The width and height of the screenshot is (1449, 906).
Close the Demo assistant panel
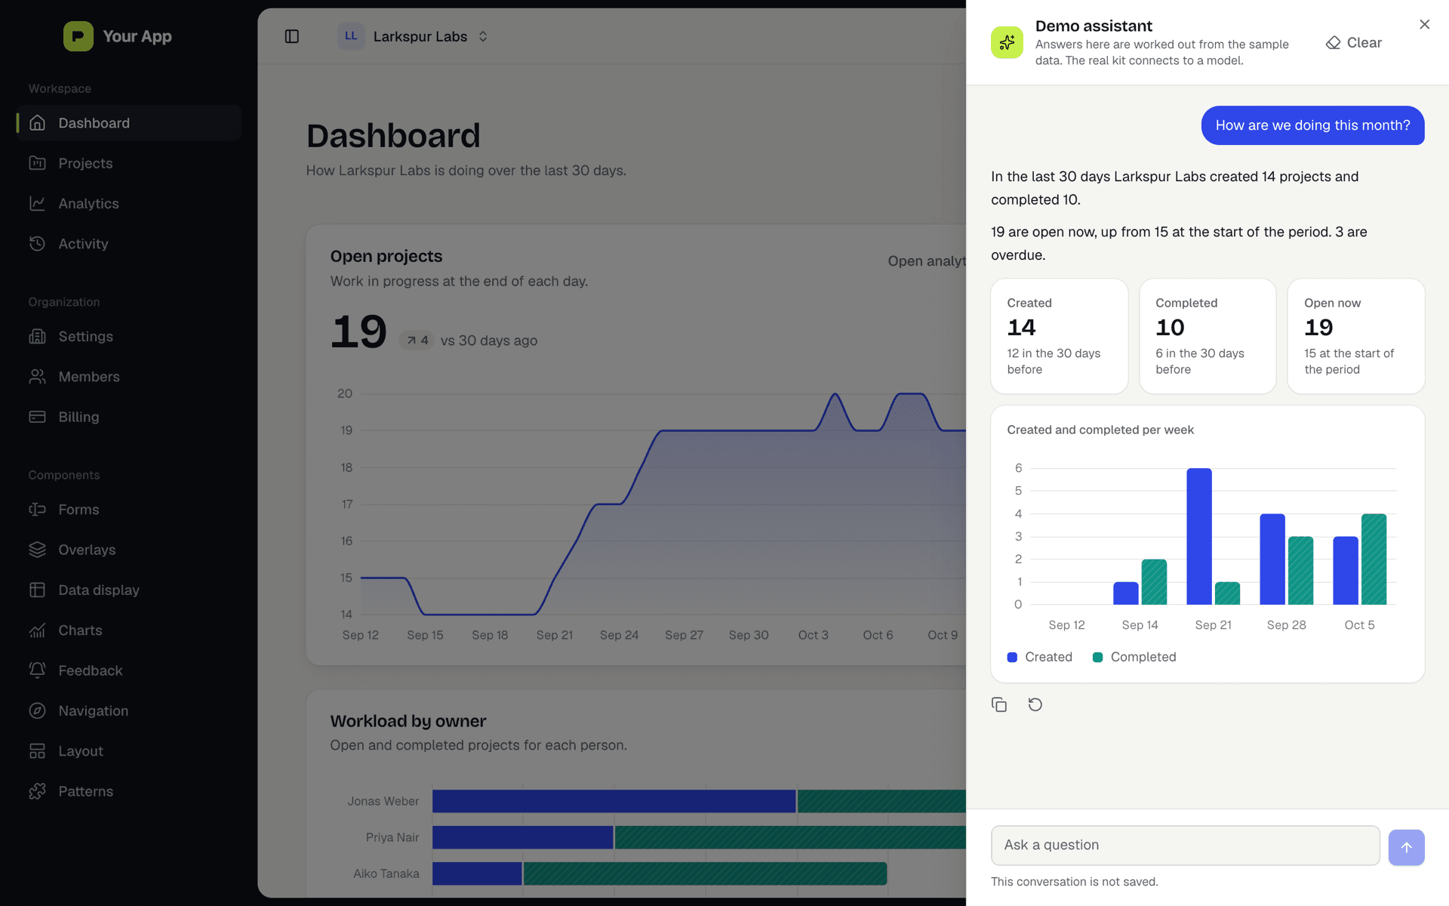[x=1424, y=24]
